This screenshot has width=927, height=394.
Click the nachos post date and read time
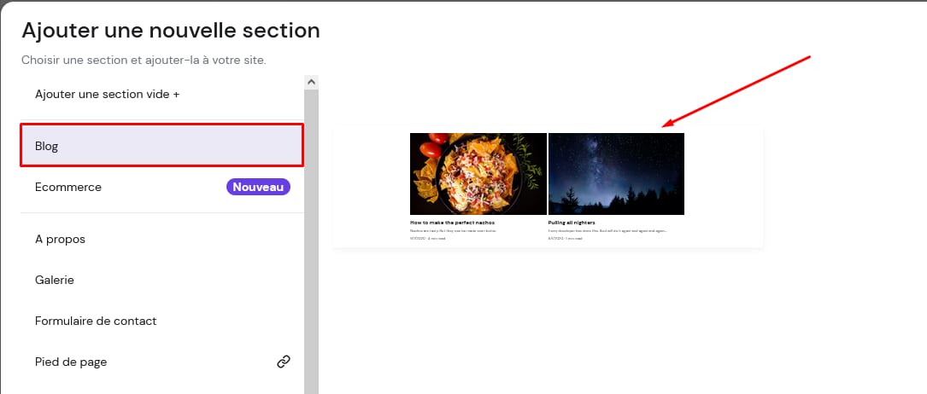pyautogui.click(x=428, y=238)
